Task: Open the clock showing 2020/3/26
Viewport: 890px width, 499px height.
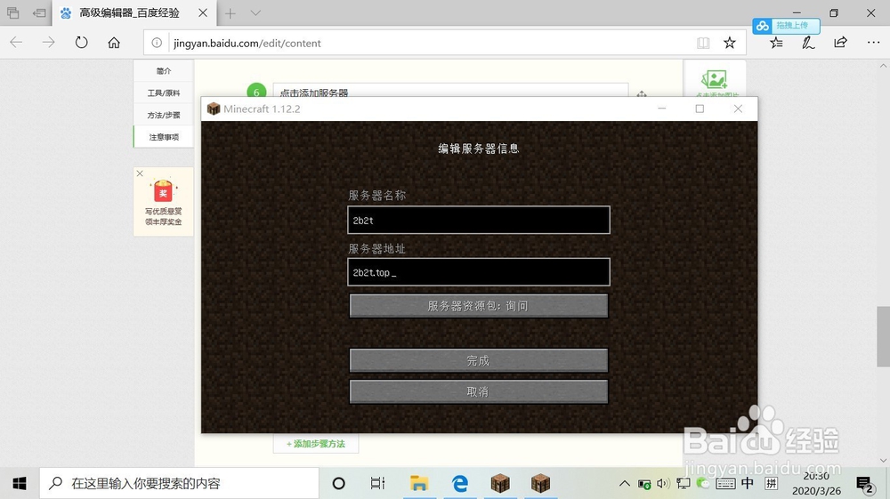Action: (816, 484)
